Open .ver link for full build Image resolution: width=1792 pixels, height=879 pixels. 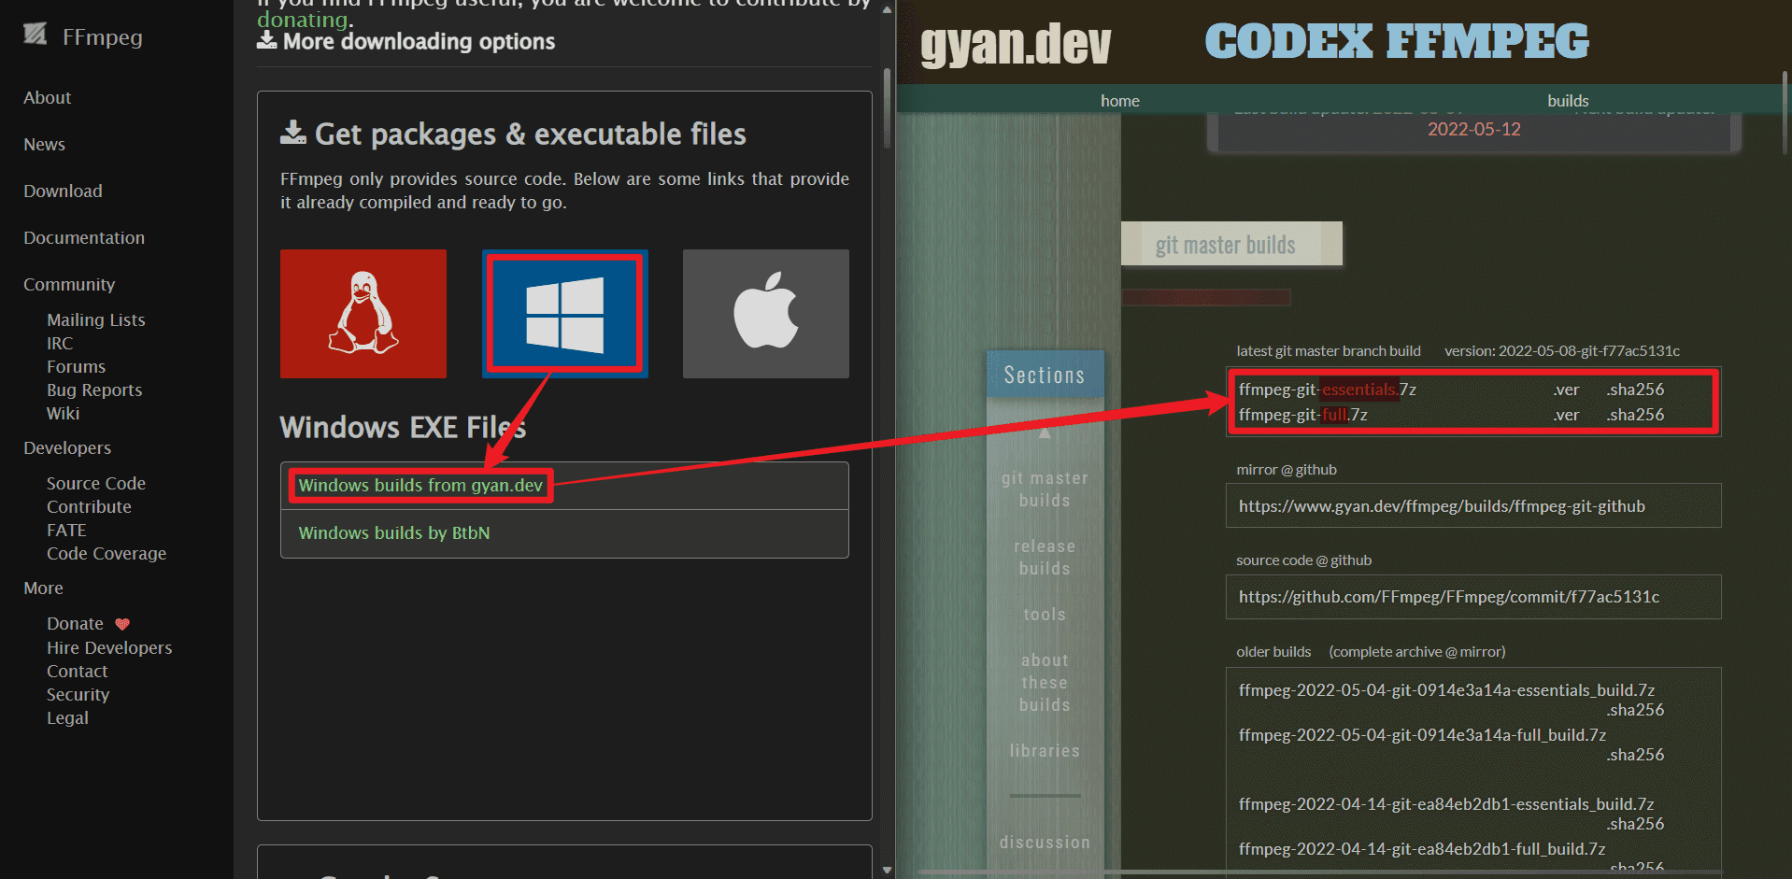(x=1566, y=415)
